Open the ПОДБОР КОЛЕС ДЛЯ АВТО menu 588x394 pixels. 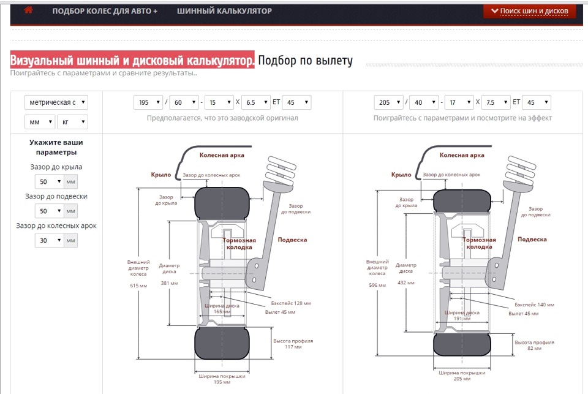[x=105, y=11]
